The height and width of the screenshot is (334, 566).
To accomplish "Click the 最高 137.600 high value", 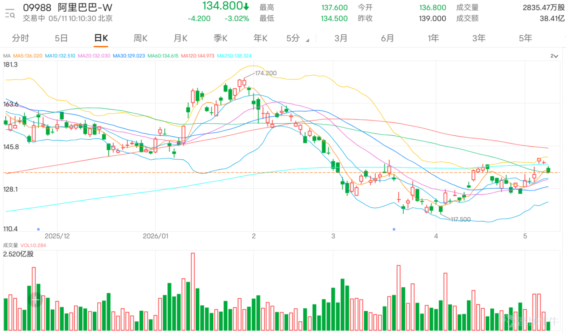I will 334,7.
